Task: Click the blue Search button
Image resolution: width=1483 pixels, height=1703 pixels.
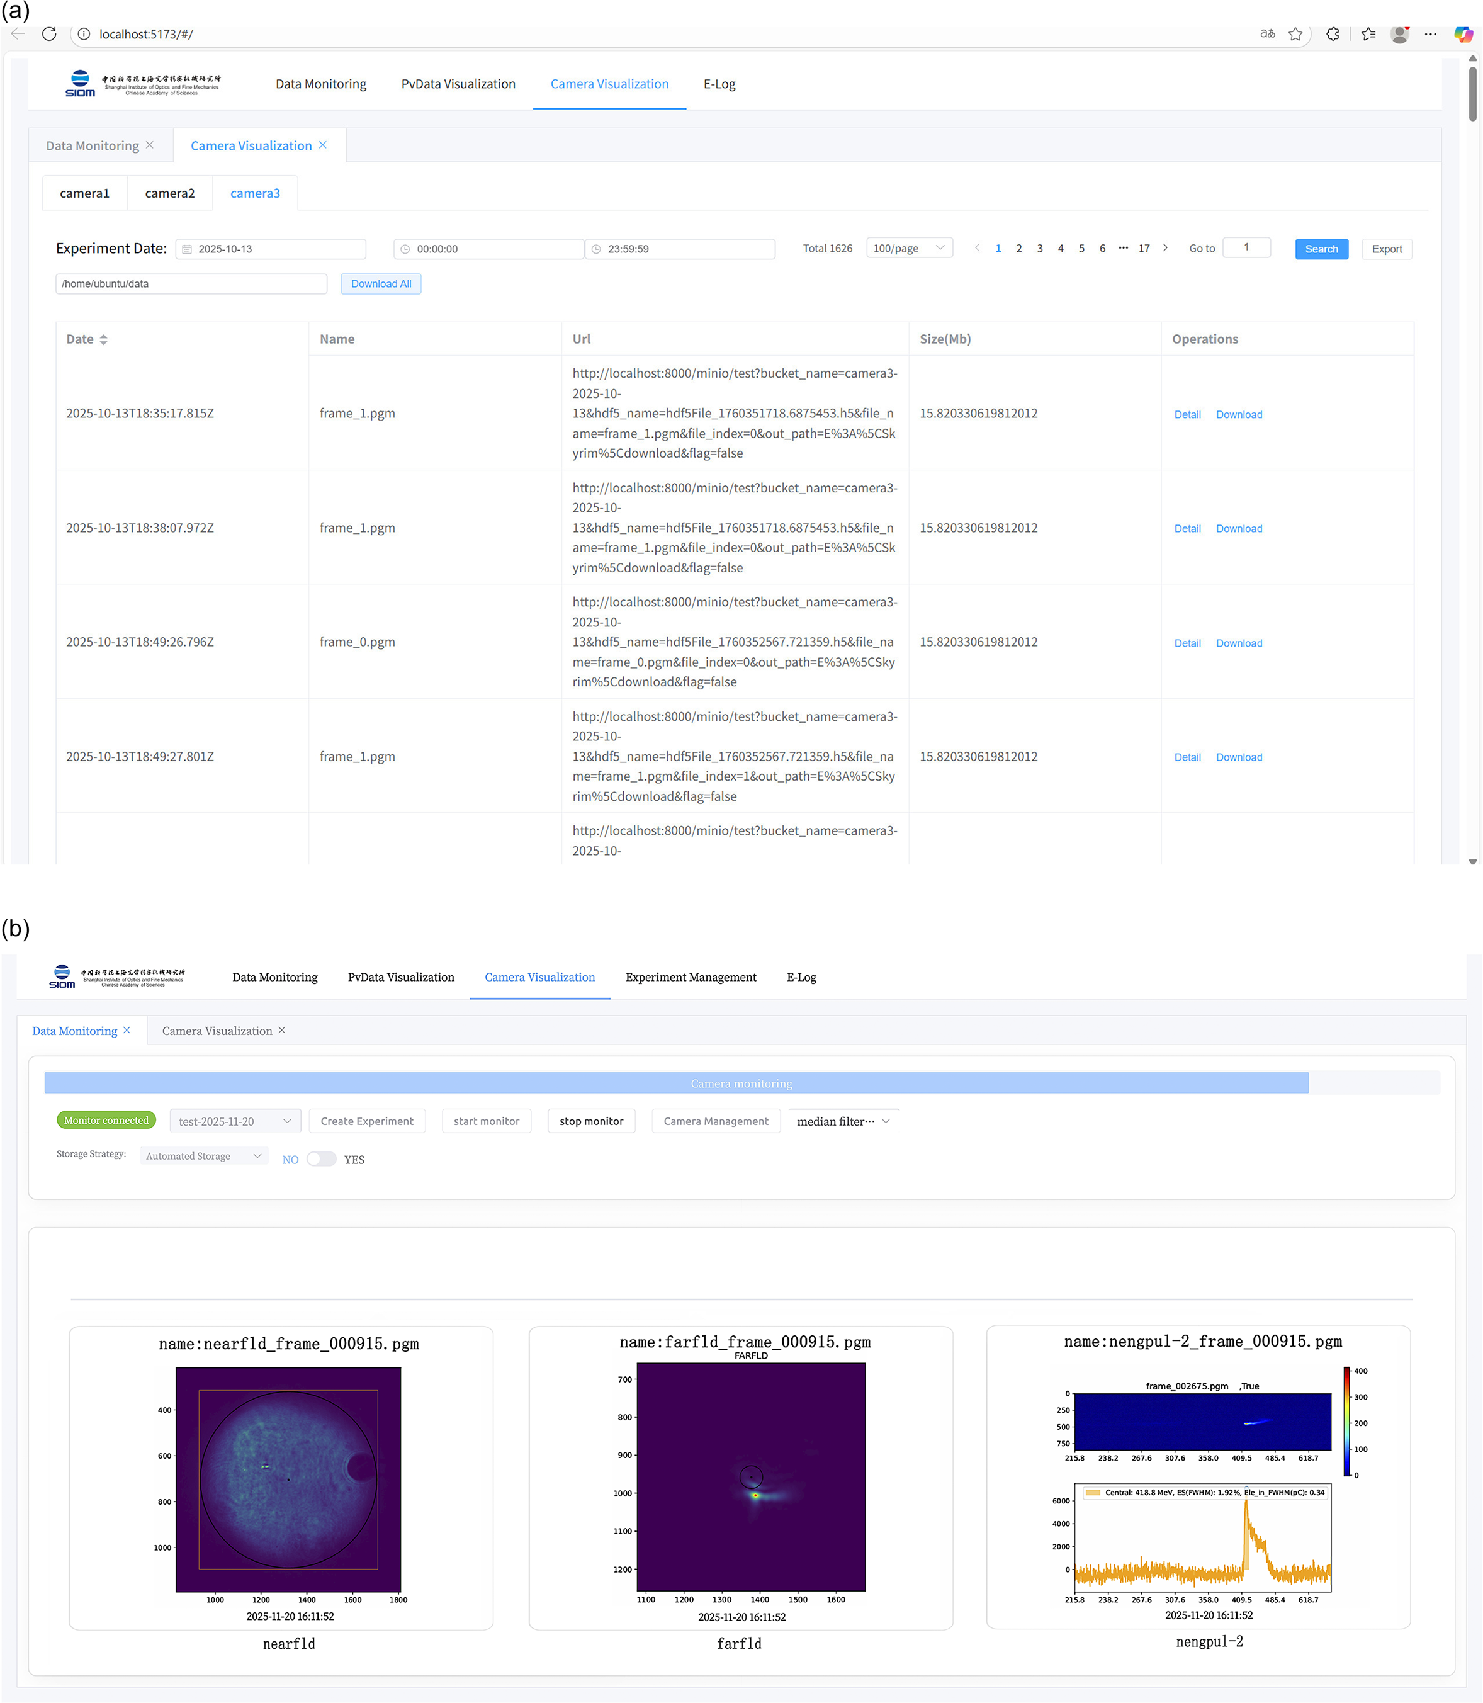Action: 1322,249
